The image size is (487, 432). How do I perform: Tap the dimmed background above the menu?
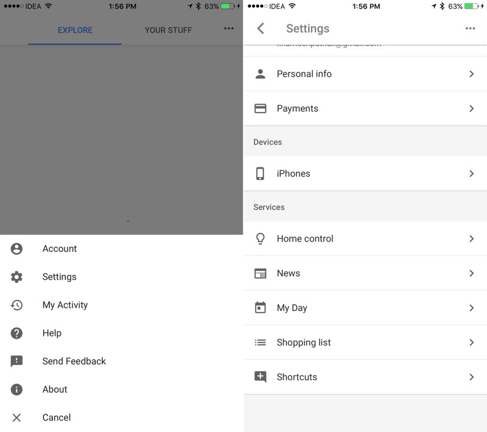(x=122, y=140)
